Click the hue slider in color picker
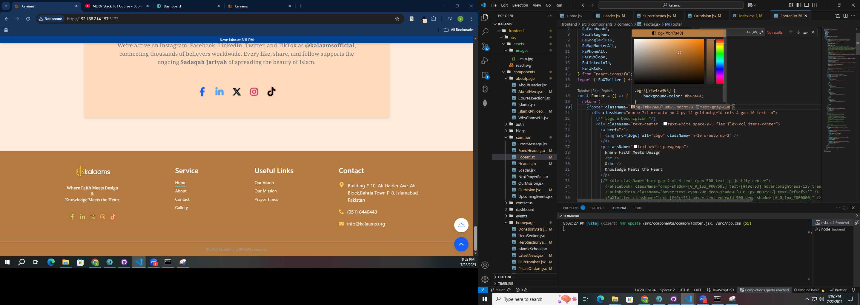Image resolution: width=860 pixels, height=305 pixels. 720,61
